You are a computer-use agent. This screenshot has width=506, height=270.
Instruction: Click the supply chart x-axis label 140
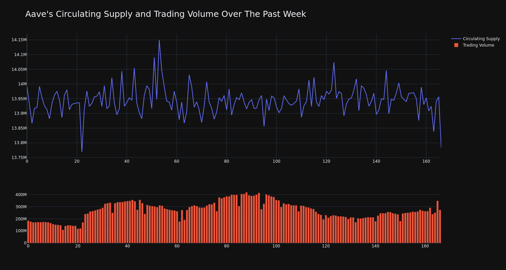coord(376,161)
